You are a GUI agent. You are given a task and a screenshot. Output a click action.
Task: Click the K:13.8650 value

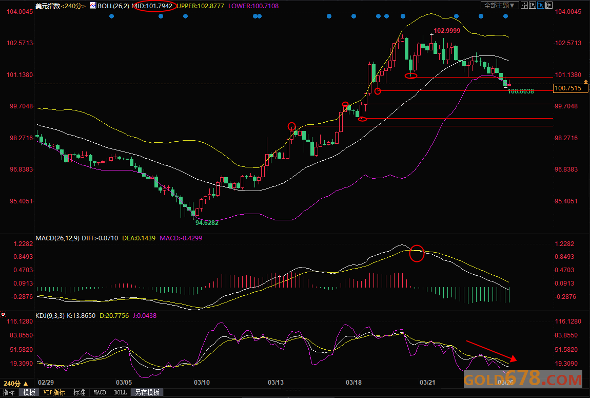click(x=81, y=315)
